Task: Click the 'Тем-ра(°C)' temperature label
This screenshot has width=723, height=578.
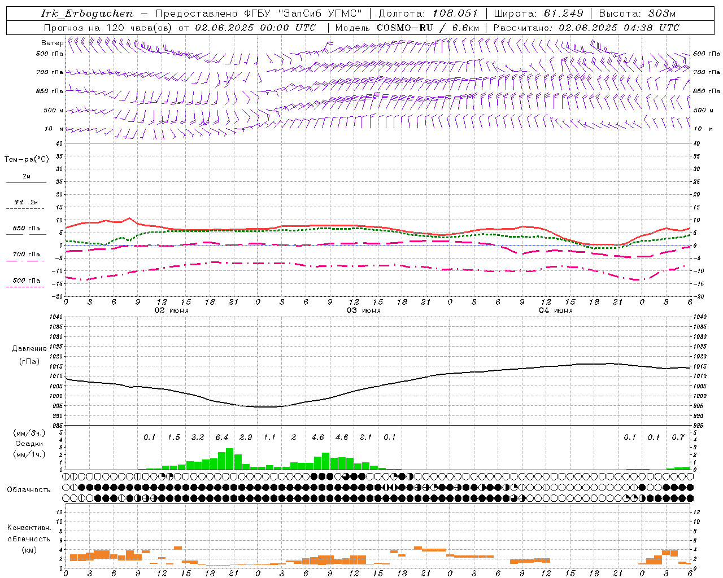Action: point(27,160)
